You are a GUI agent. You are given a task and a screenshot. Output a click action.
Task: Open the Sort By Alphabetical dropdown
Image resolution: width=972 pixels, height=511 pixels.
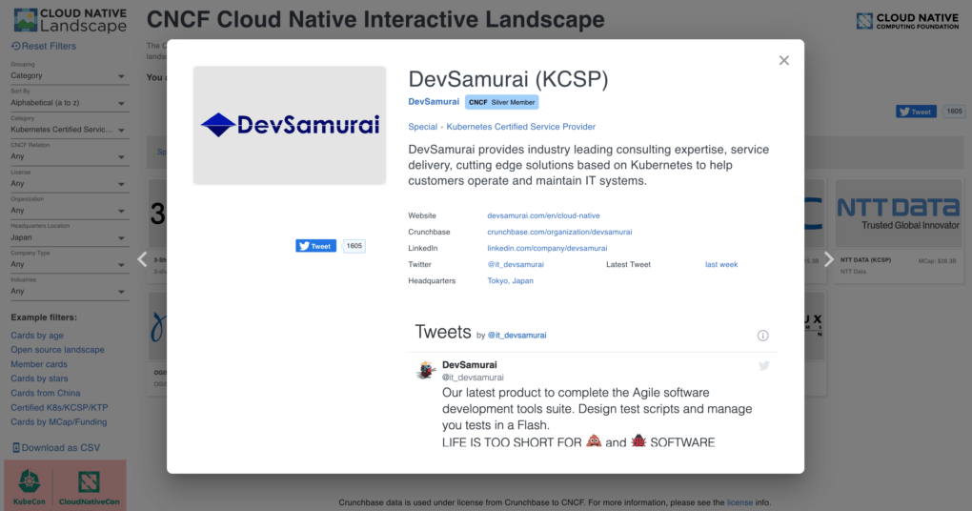pyautogui.click(x=69, y=103)
